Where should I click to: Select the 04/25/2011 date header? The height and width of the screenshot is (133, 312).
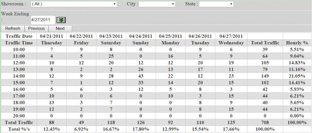click(x=171, y=36)
